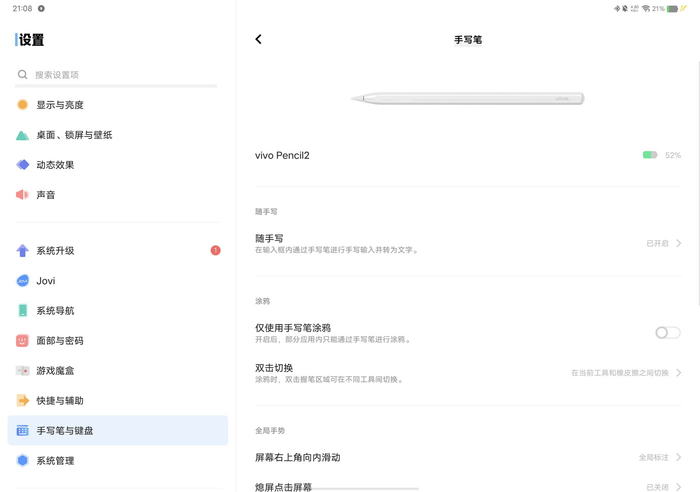Click the system navigation phone icon
700x492 pixels.
(x=22, y=310)
